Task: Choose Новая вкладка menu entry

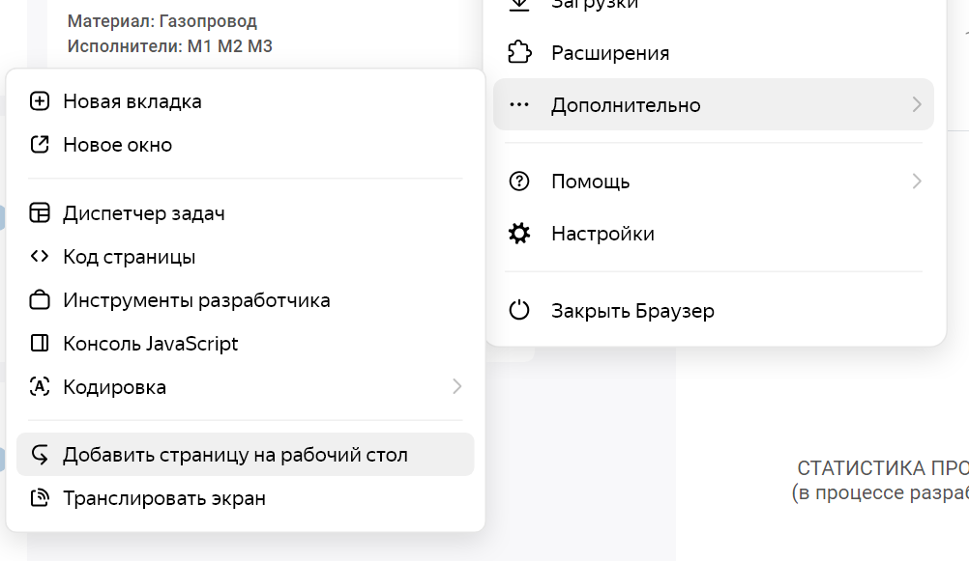Action: pyautogui.click(x=132, y=101)
